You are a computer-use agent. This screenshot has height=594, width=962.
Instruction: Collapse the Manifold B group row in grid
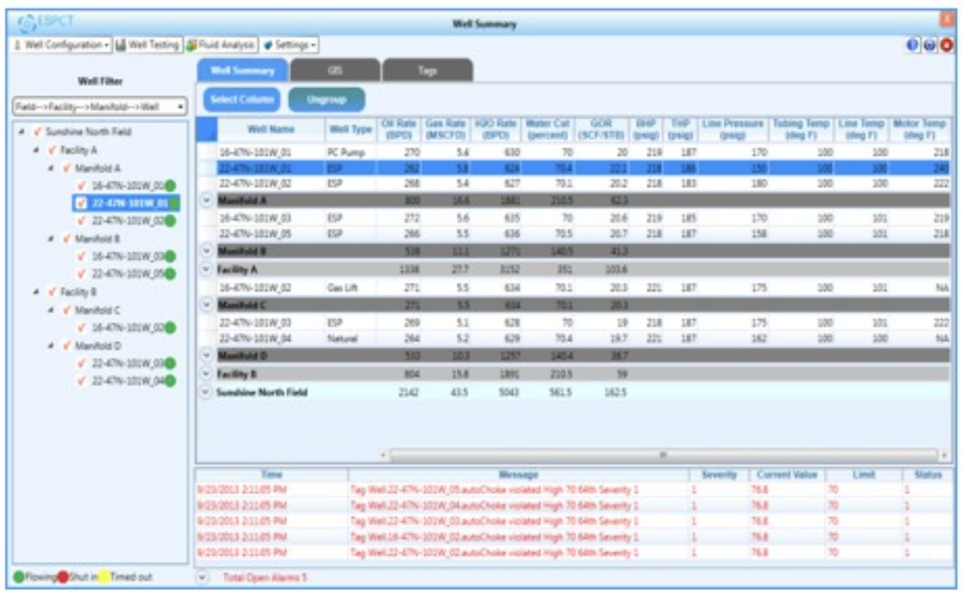tap(206, 250)
